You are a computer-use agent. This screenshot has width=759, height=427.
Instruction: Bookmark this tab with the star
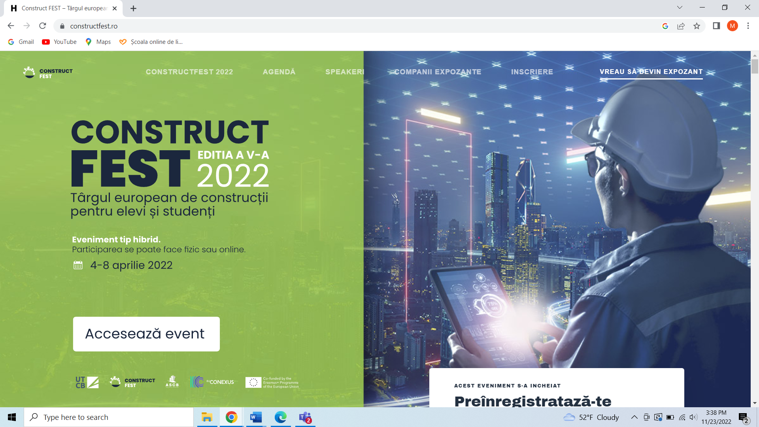[697, 26]
